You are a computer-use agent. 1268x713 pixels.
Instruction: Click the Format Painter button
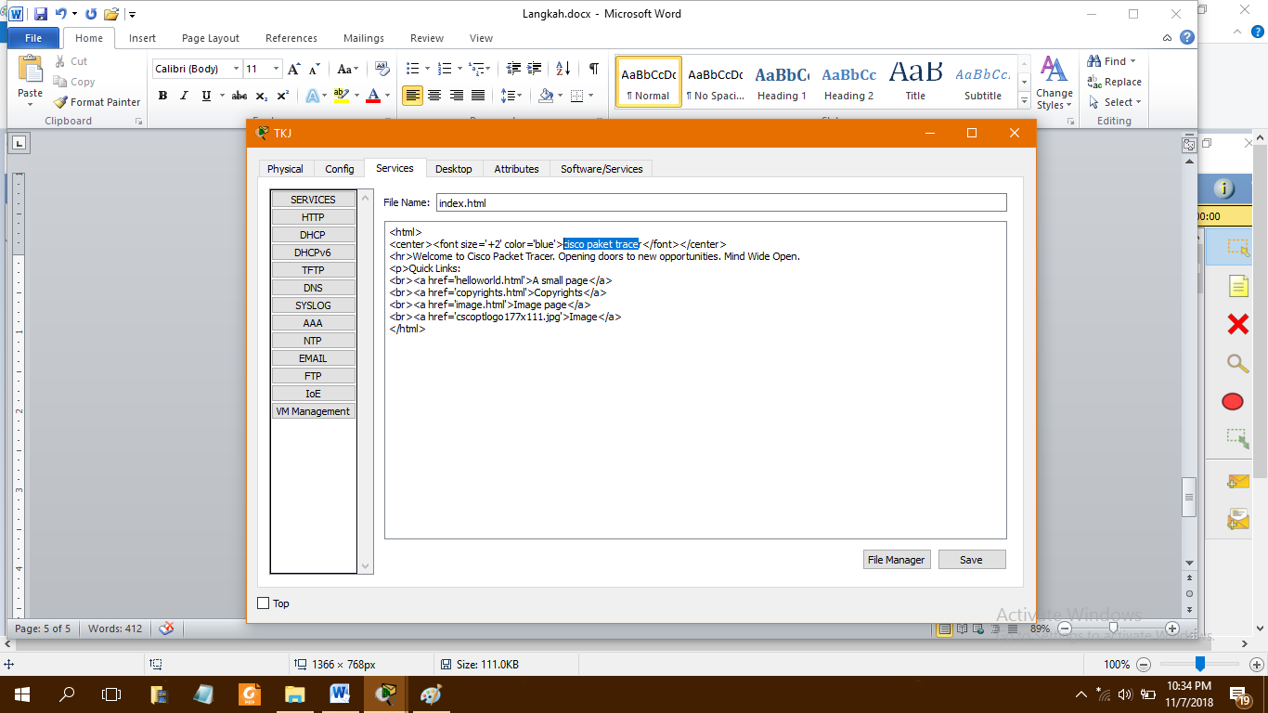(97, 102)
